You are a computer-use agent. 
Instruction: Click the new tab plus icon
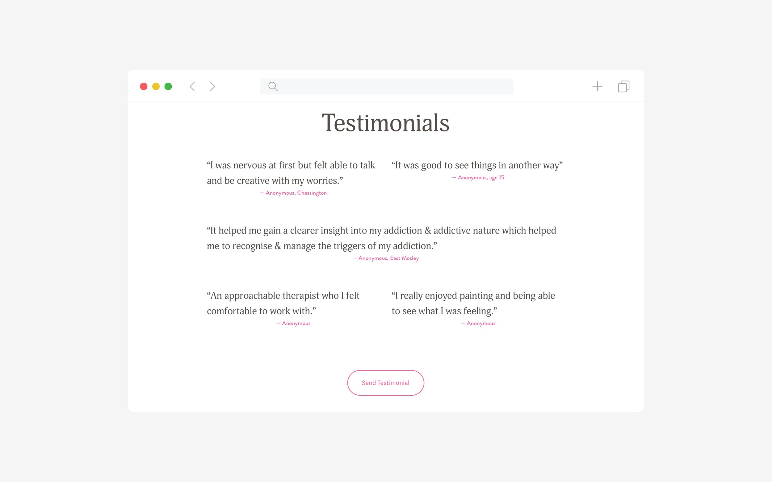[597, 86]
